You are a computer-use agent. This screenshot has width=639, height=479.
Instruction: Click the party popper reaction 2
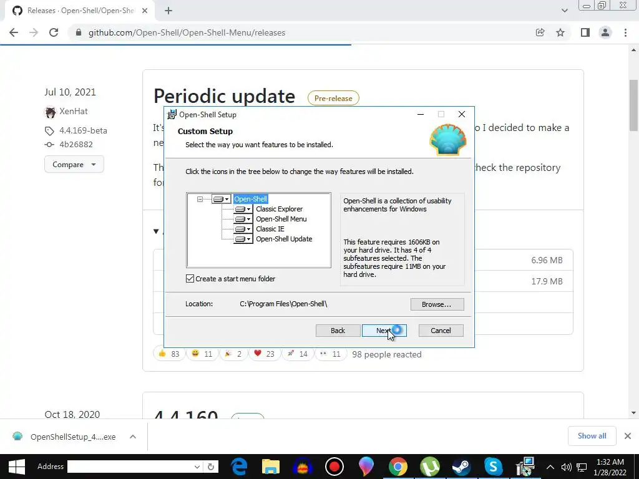point(233,354)
